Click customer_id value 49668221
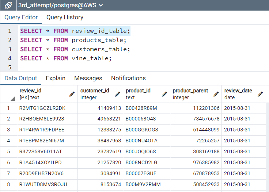Image resolution: width=269 pixels, height=192 pixels. click(x=101, y=119)
